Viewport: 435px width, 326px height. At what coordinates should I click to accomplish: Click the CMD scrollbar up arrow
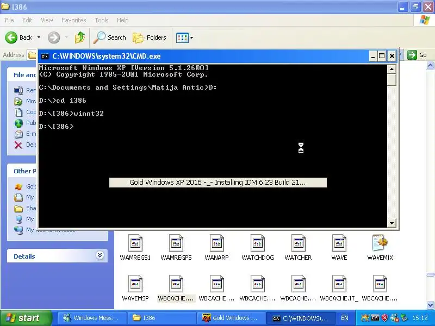click(391, 69)
